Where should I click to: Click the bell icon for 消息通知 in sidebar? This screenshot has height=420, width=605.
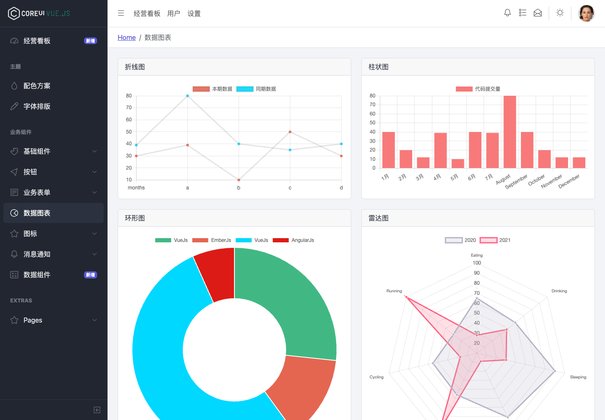click(x=14, y=254)
